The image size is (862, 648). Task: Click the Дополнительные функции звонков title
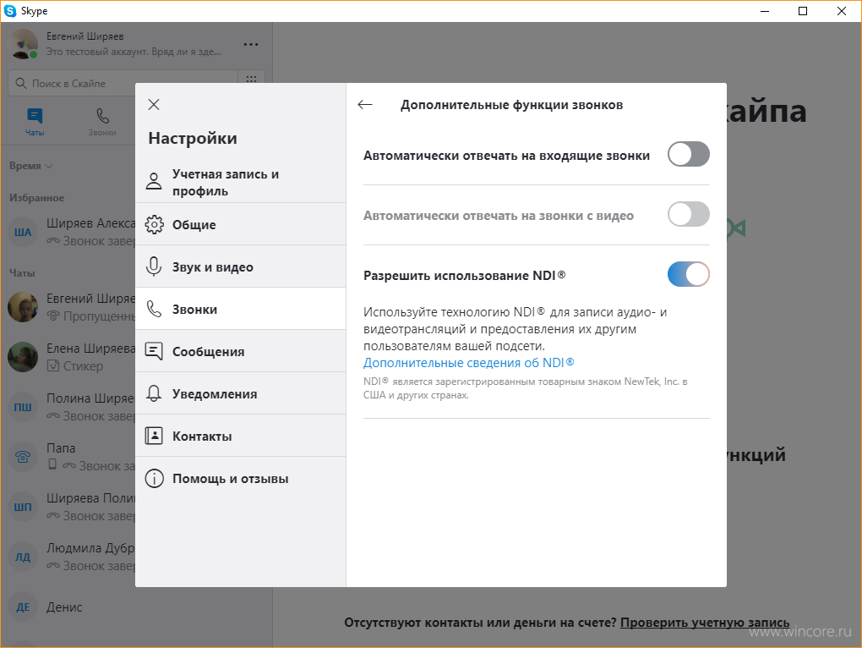(x=512, y=105)
